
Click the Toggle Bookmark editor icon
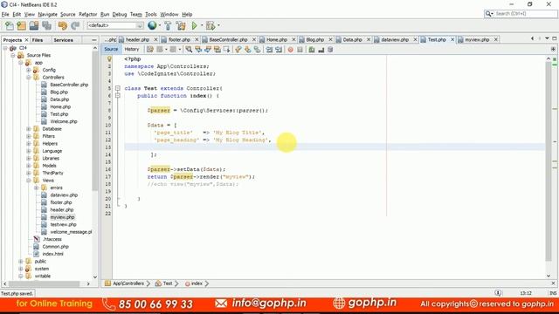click(x=257, y=50)
